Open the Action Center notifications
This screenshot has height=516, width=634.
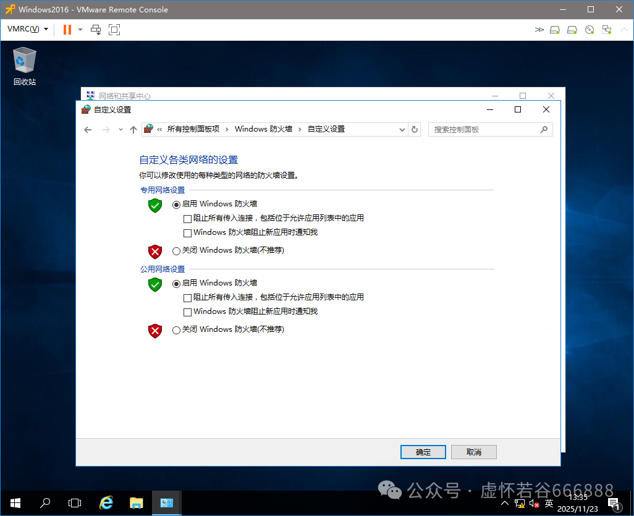click(615, 504)
